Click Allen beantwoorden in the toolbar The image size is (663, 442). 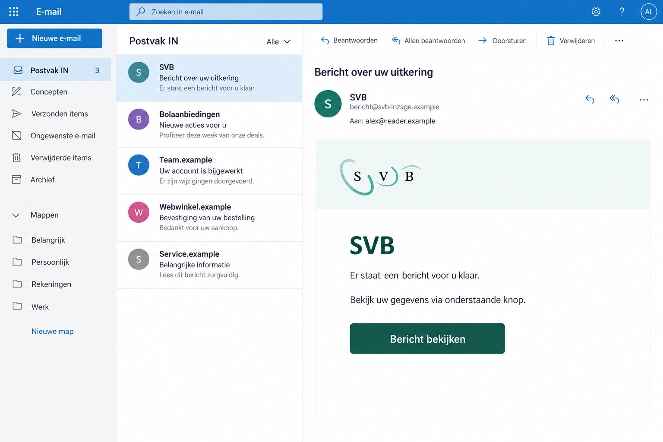point(428,40)
